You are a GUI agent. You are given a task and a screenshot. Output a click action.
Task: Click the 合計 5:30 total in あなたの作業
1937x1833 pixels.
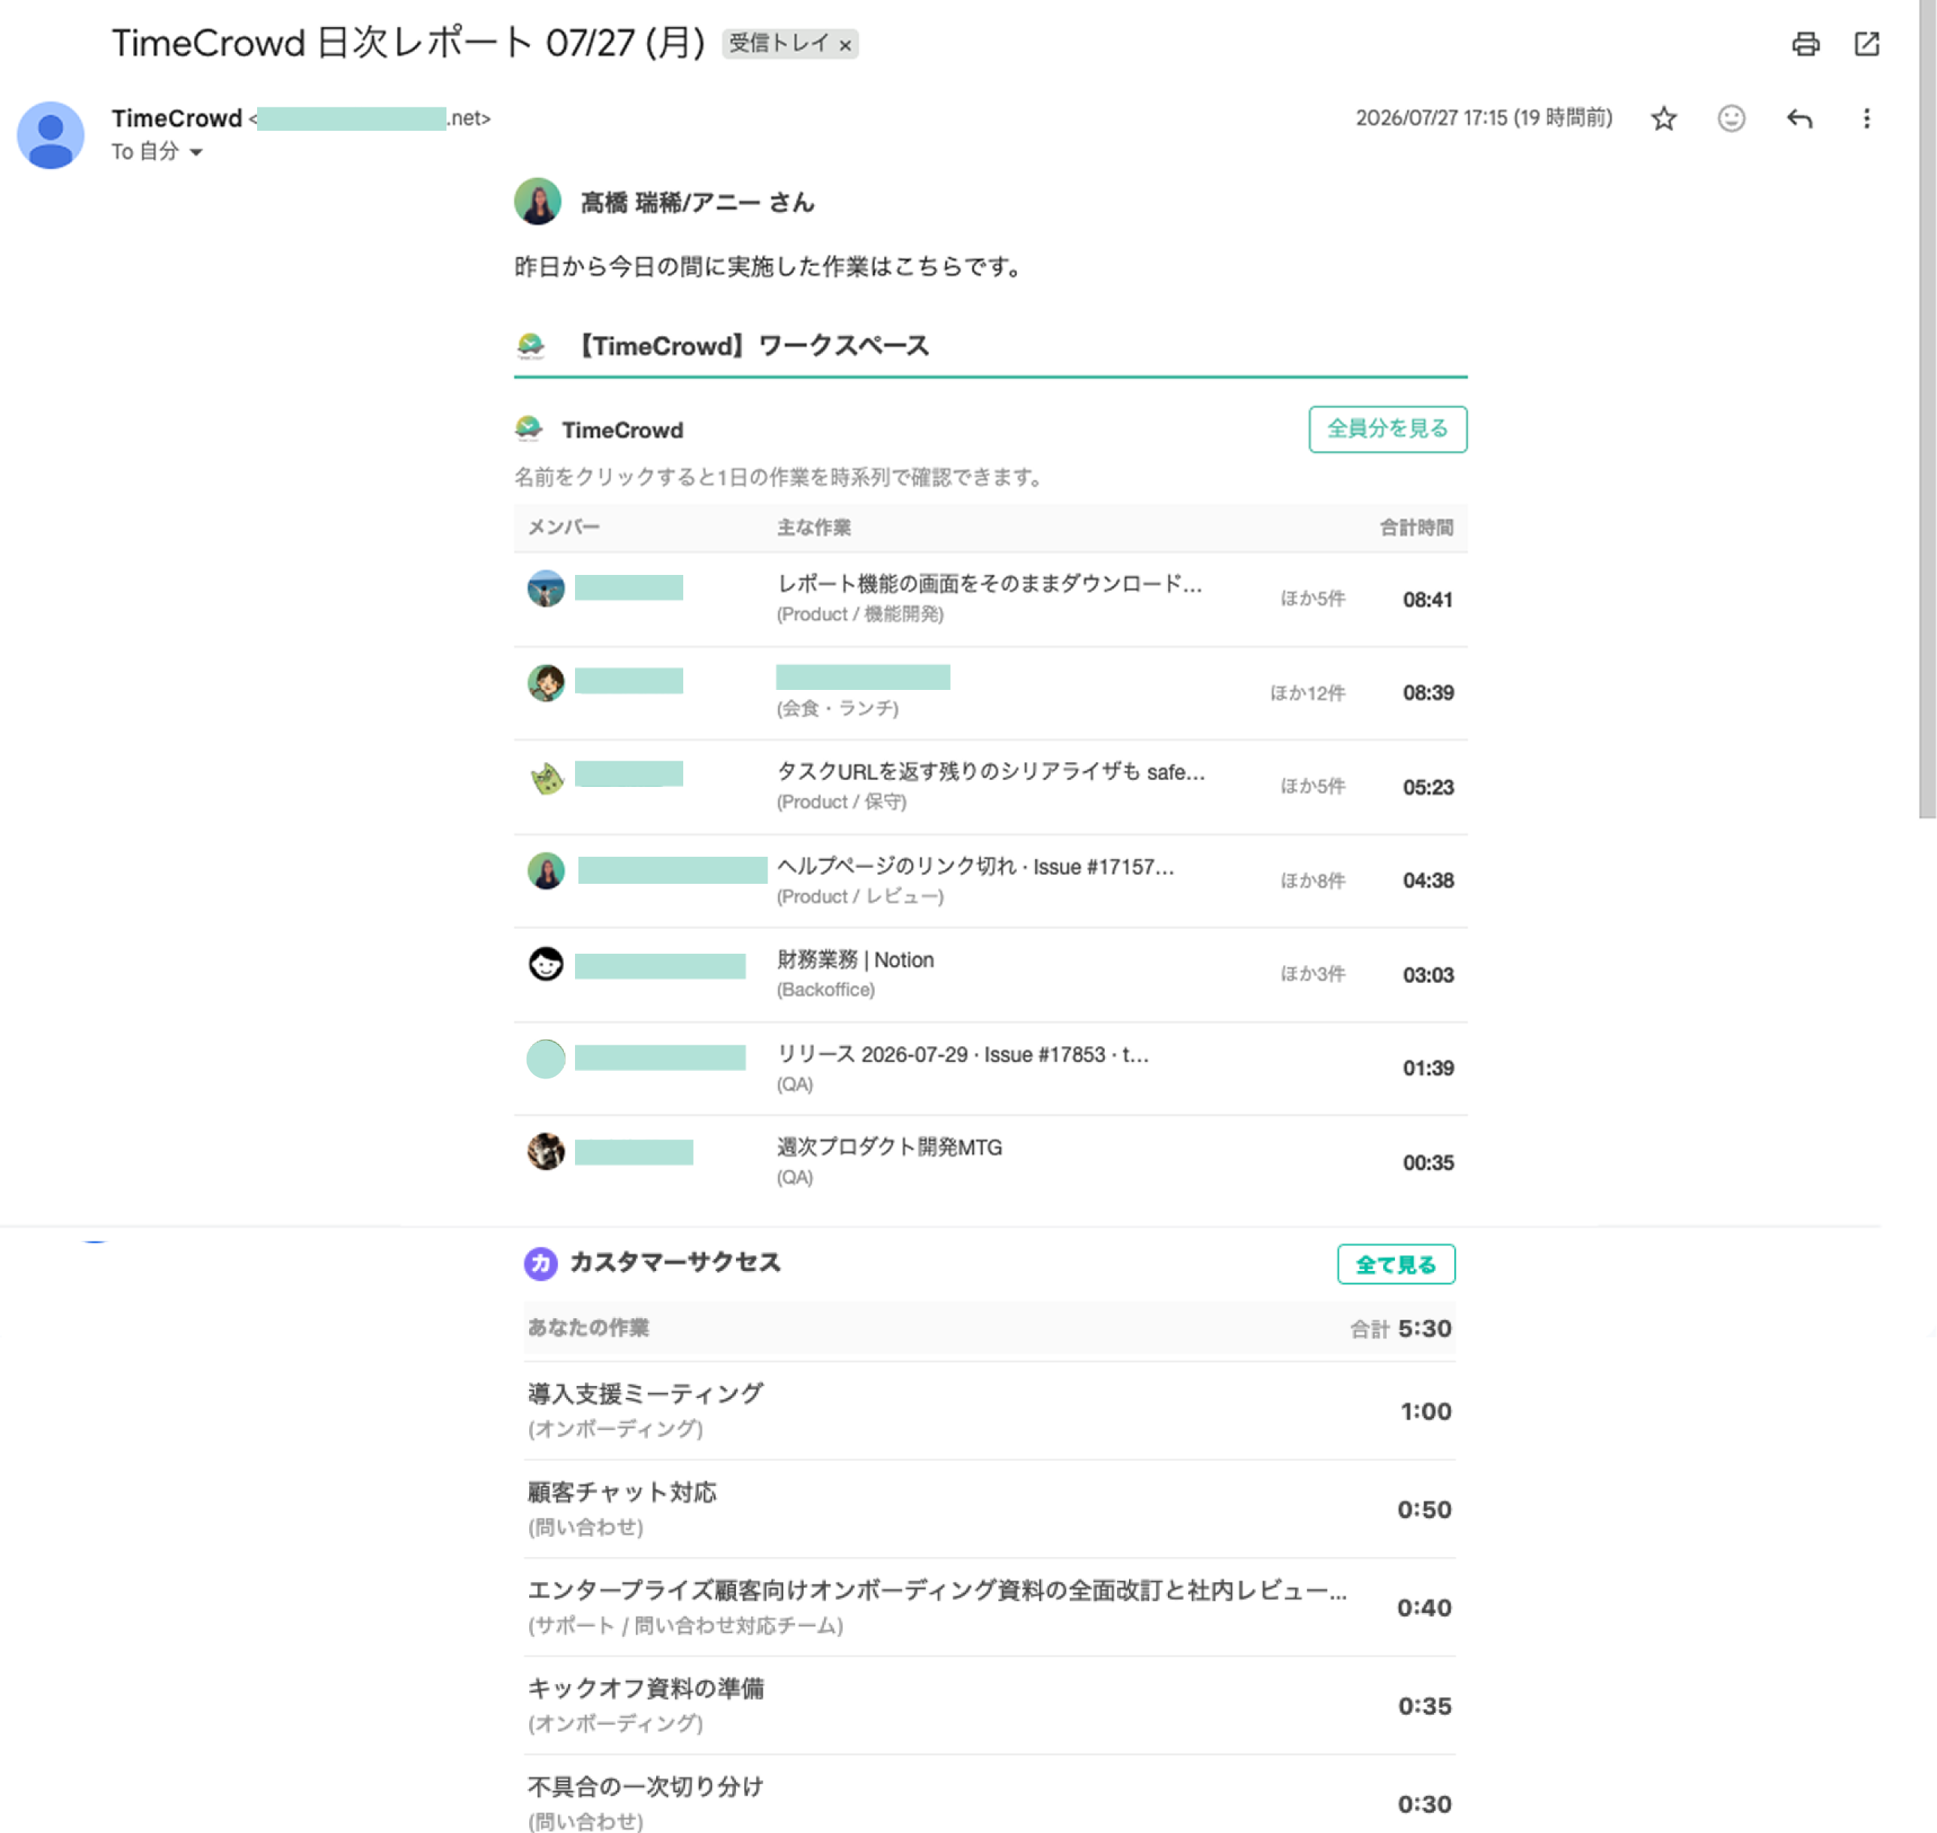coord(1400,1329)
